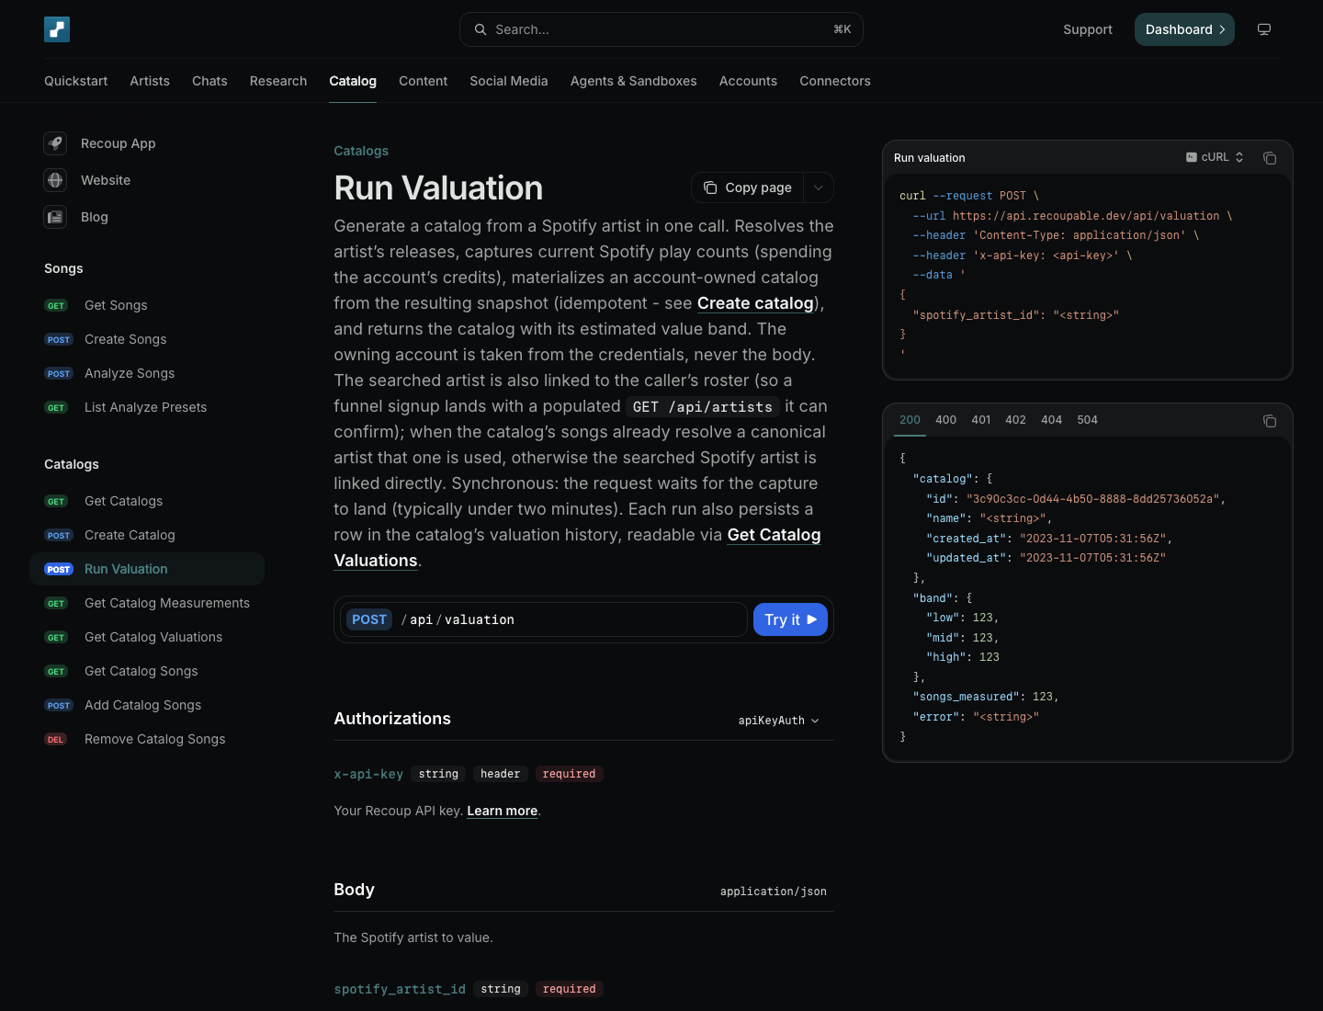The width and height of the screenshot is (1323, 1011).
Task: Open Create Catalog in sidebar
Action: pos(147,535)
